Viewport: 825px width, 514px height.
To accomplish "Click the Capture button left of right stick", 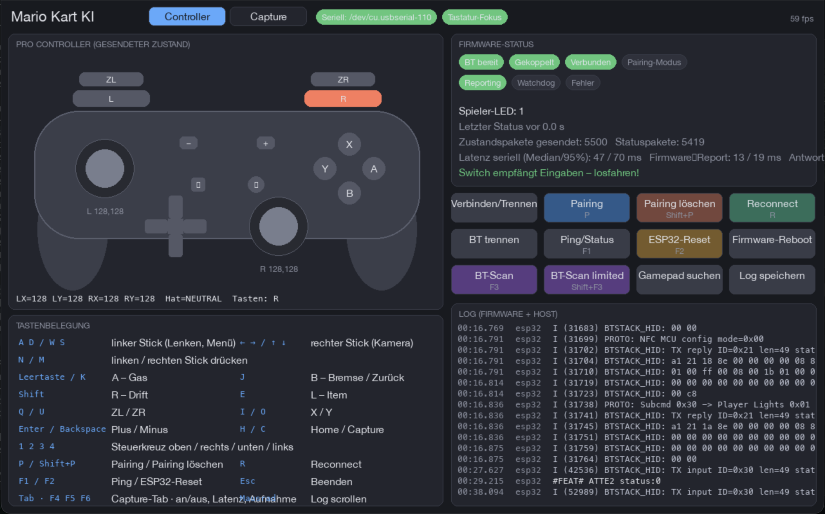I will pyautogui.click(x=198, y=185).
